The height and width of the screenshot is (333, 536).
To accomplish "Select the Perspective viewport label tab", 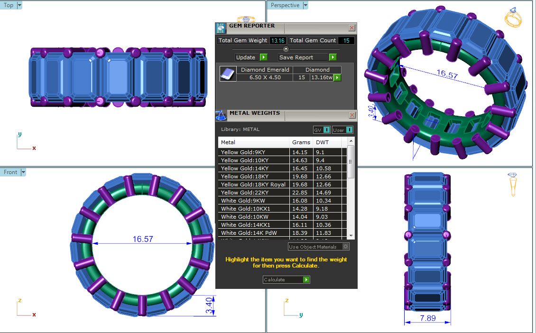I will pos(285,5).
